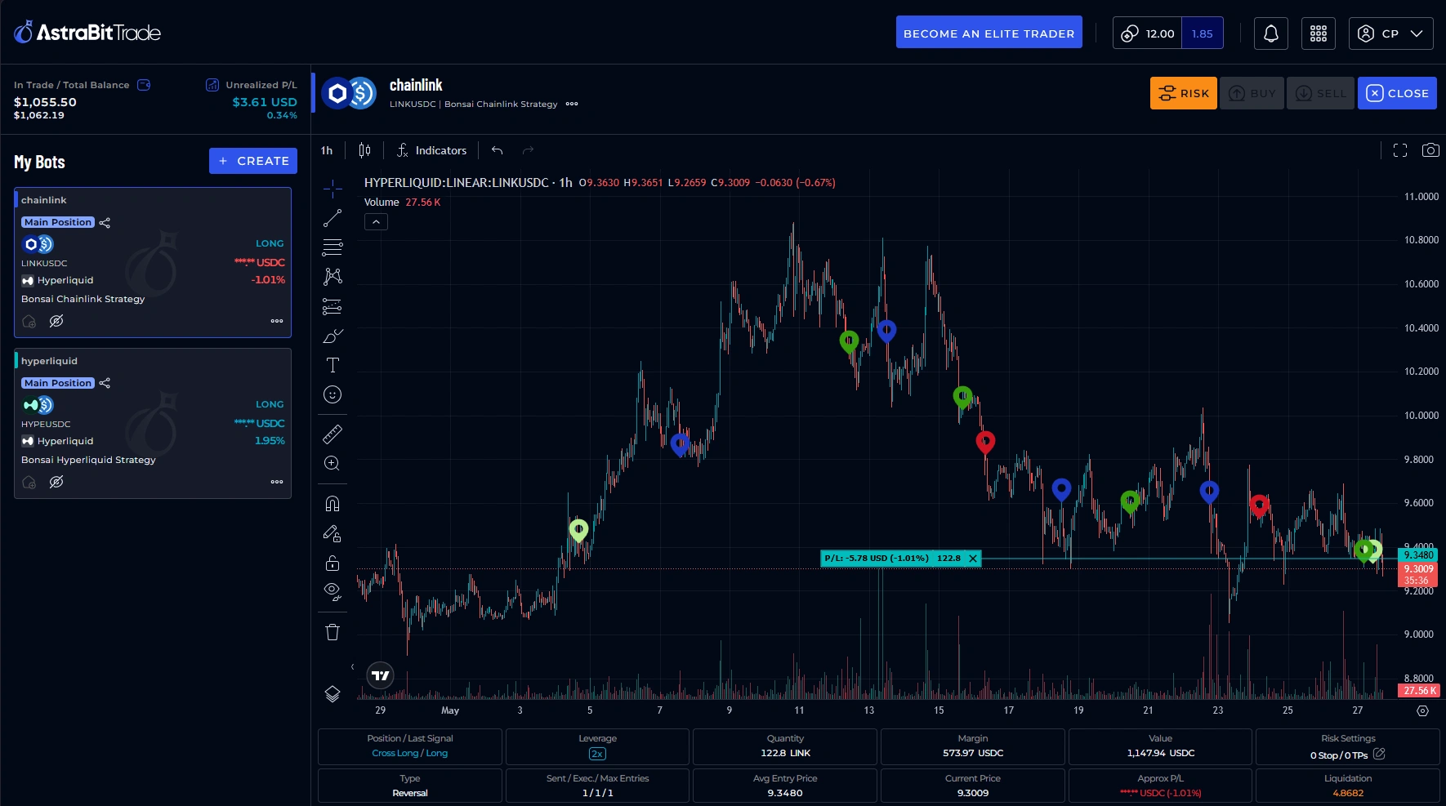
Task: Edit Risk Settings stop and TPs
Action: [1380, 754]
